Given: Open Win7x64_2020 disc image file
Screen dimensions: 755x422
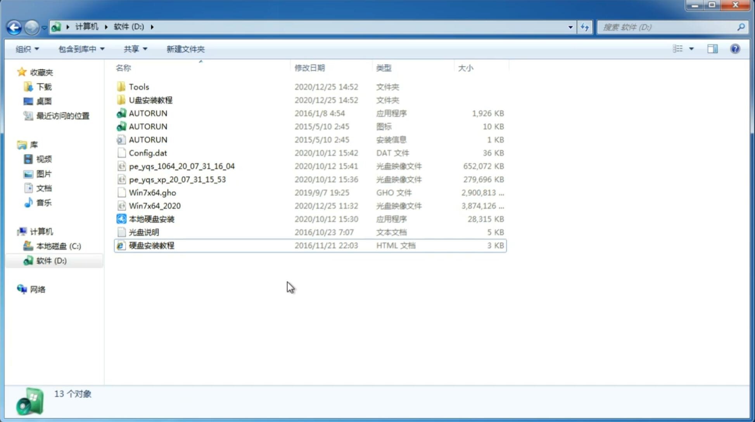Looking at the screenshot, I should (154, 206).
